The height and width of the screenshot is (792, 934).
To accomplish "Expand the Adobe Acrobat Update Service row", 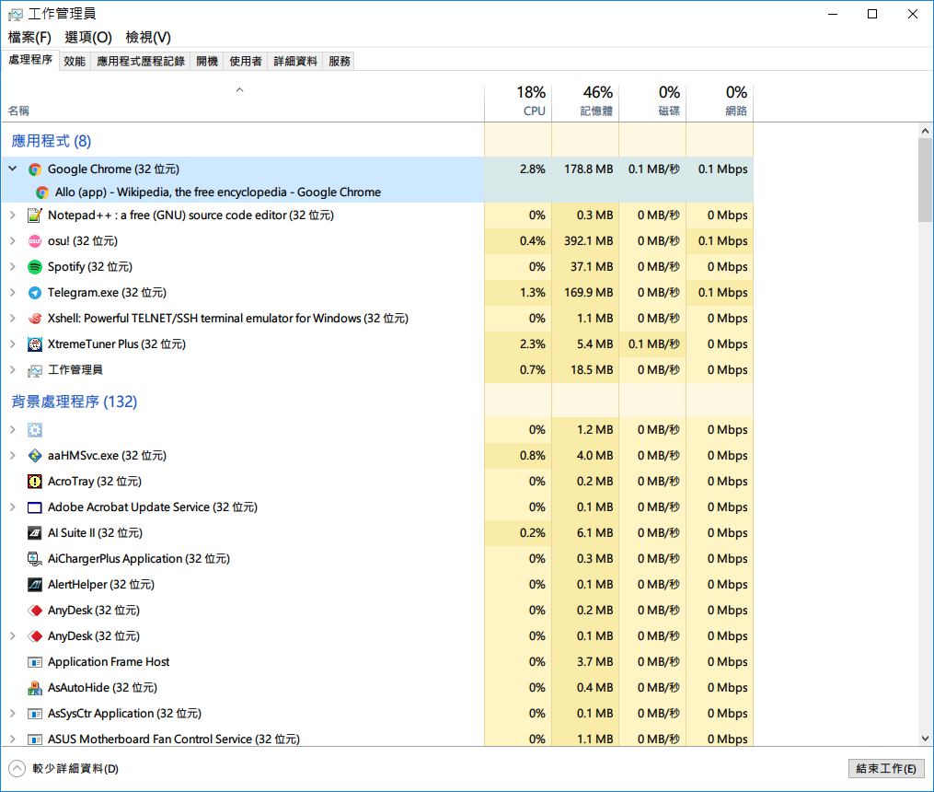I will [13, 507].
